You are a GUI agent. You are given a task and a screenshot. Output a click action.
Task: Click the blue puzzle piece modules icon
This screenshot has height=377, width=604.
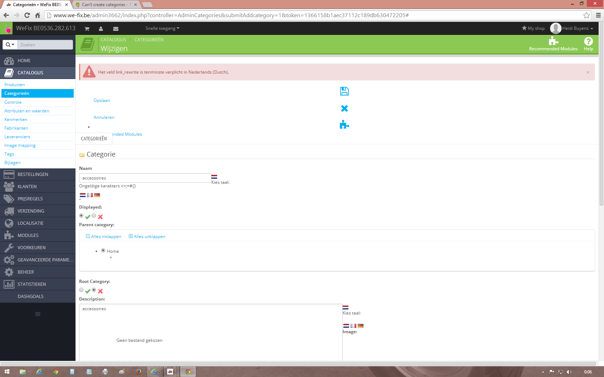tap(344, 125)
